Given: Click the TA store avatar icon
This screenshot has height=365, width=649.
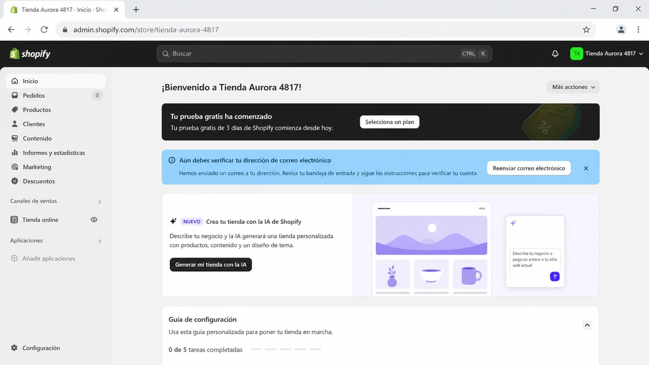Looking at the screenshot, I should (577, 54).
